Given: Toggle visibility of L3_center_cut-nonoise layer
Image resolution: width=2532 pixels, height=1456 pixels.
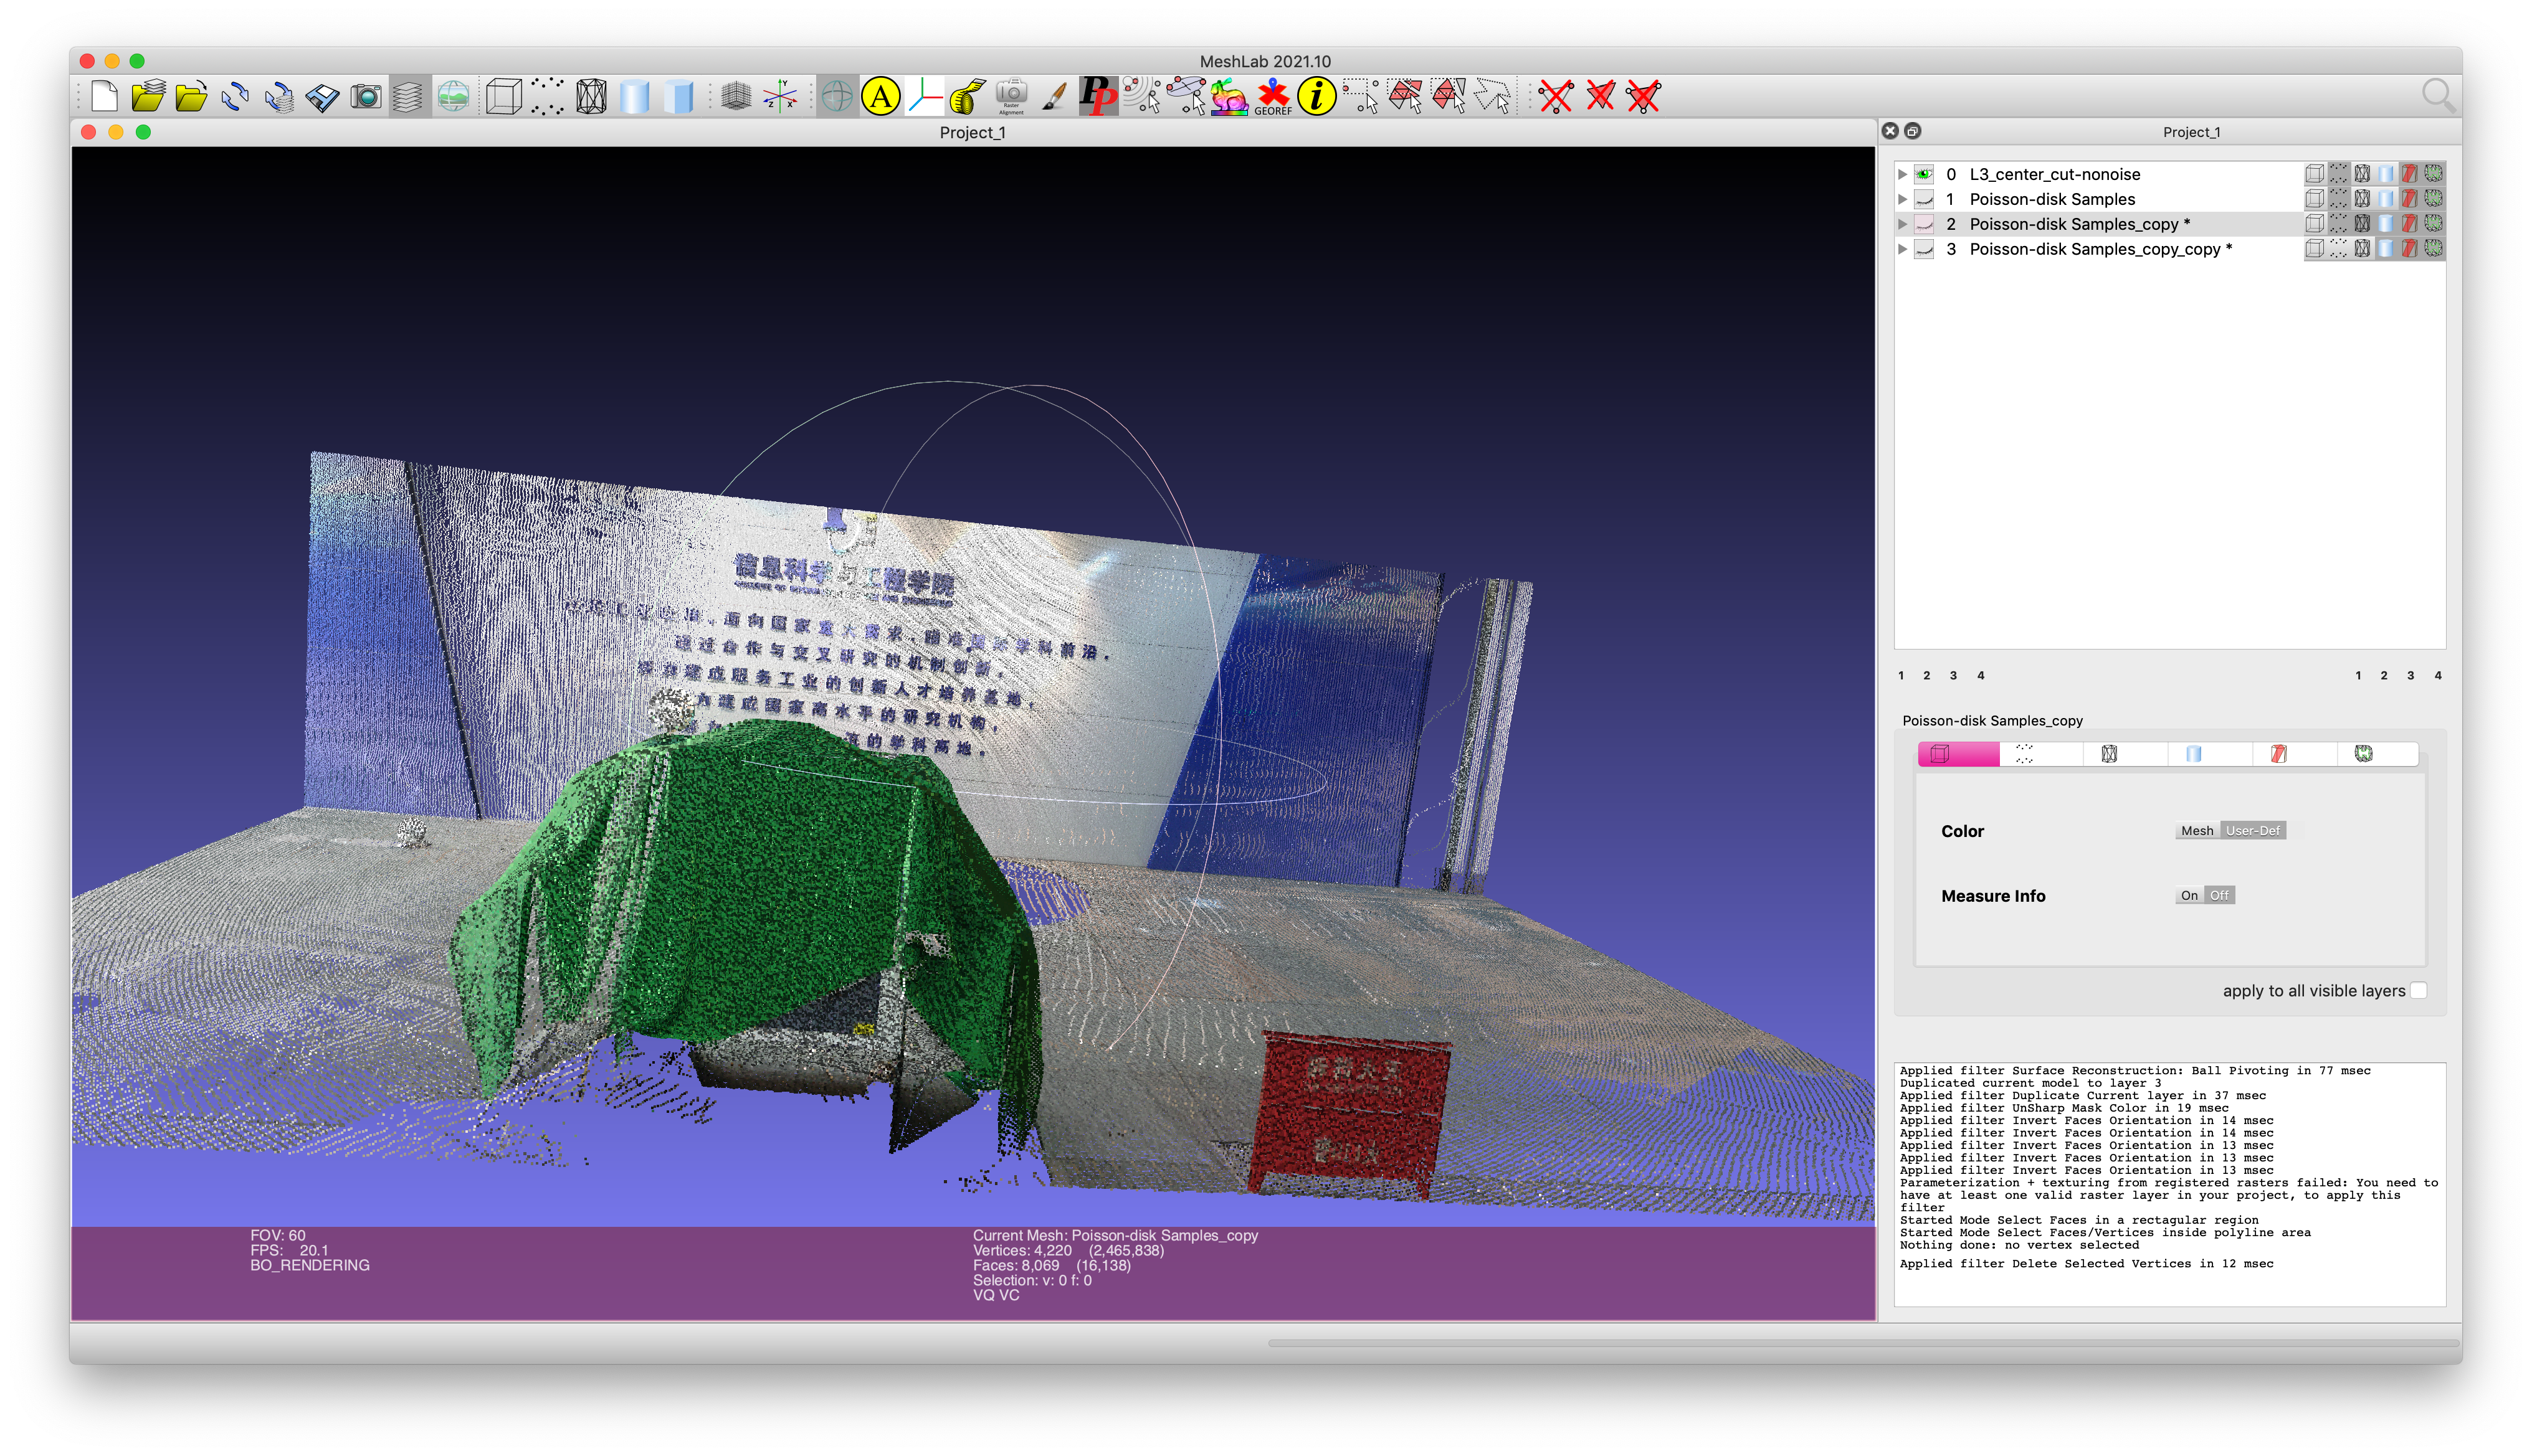Looking at the screenshot, I should click(x=1924, y=174).
